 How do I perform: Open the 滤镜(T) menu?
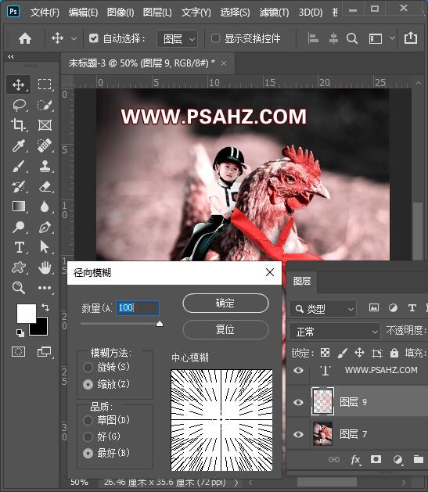[x=274, y=13]
